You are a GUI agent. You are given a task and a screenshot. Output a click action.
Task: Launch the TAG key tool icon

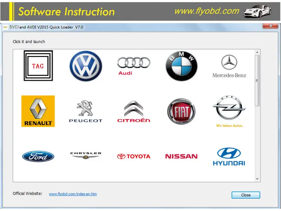(38, 66)
